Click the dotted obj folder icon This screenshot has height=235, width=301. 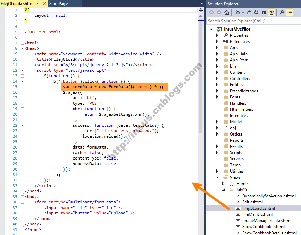point(226,128)
